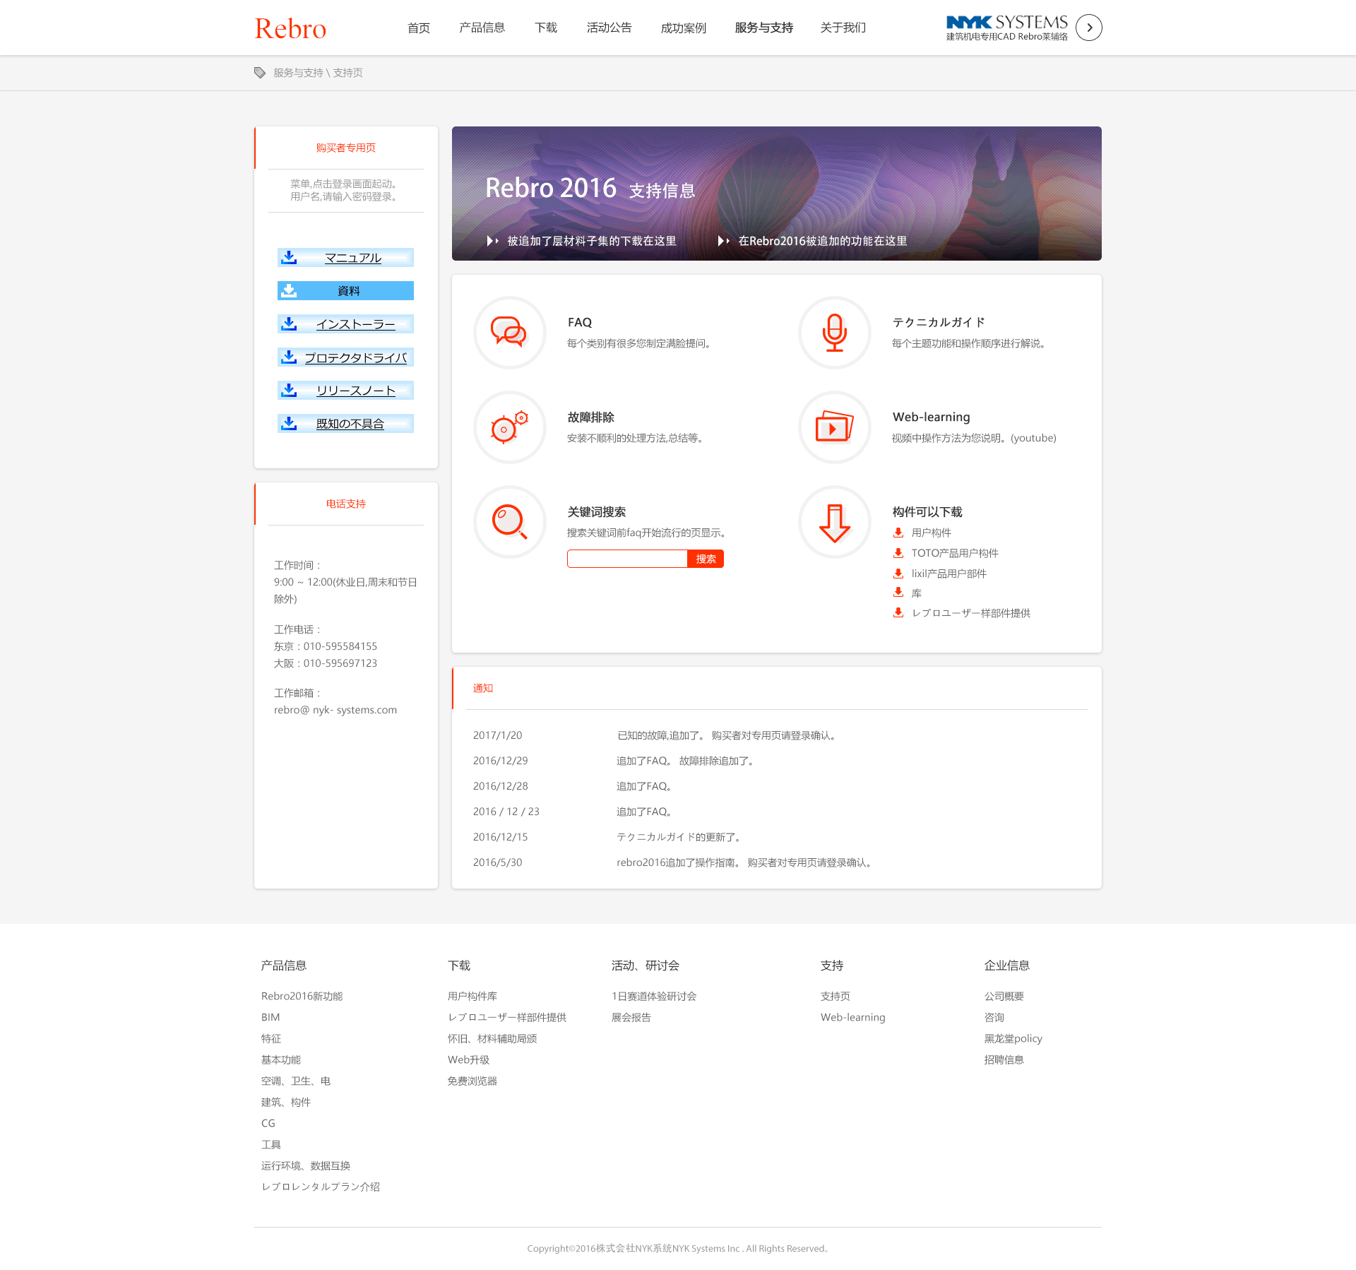Click the マニュアル download button
This screenshot has width=1356, height=1270.
tap(345, 258)
